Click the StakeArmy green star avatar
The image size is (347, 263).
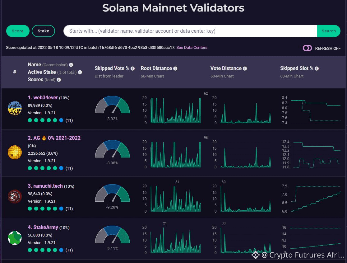tap(15, 238)
